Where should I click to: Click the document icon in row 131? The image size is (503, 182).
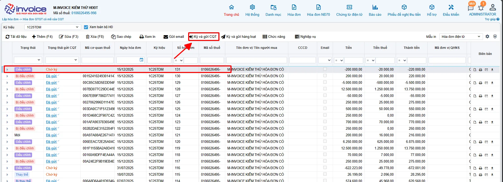475,70
